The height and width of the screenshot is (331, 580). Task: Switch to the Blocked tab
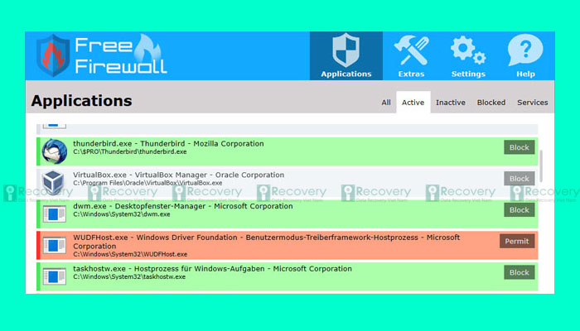tap(491, 103)
